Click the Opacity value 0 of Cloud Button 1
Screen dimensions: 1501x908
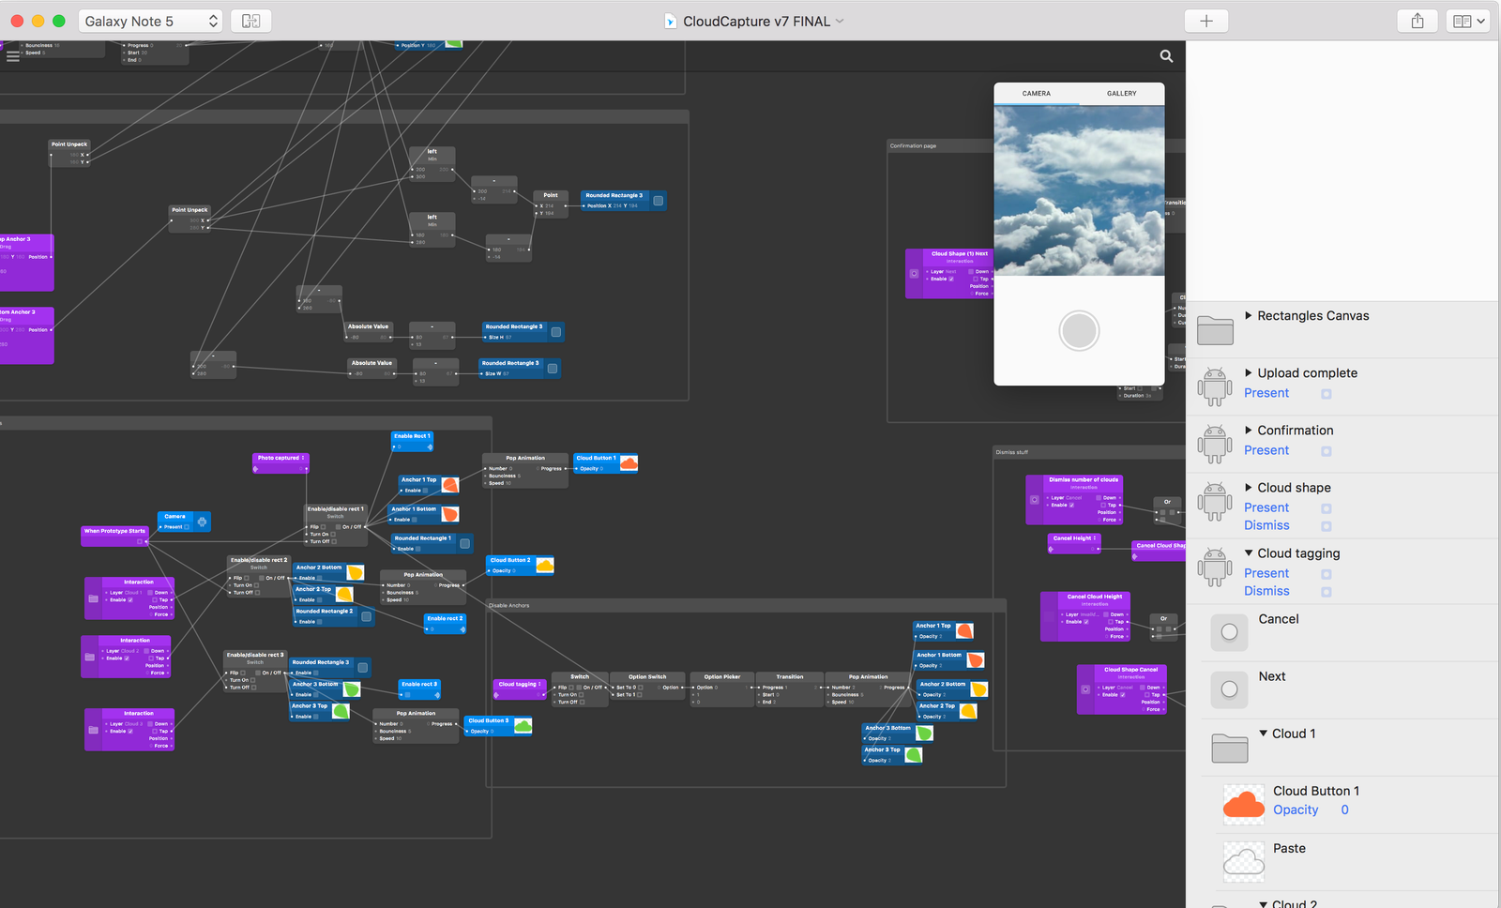(1344, 810)
